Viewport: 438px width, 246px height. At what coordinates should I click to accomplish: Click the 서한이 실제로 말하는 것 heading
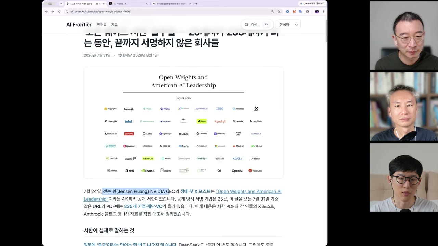[x=109, y=230]
